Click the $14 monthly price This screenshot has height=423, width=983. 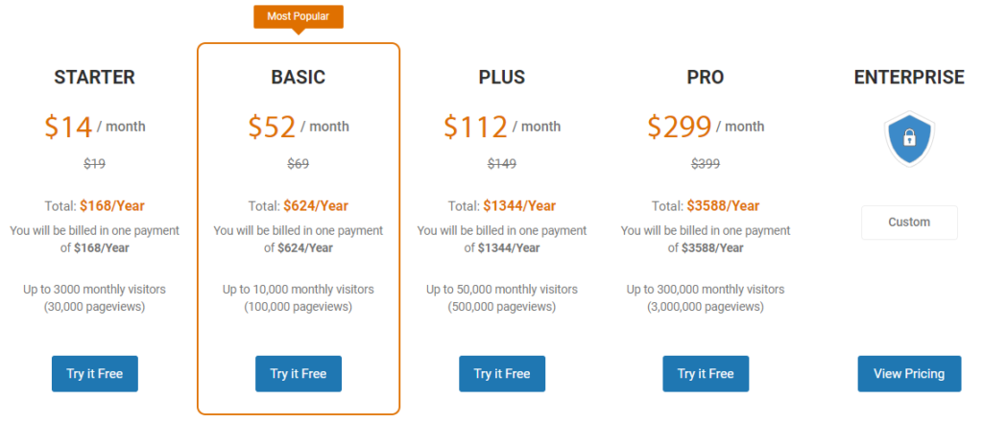[68, 127]
